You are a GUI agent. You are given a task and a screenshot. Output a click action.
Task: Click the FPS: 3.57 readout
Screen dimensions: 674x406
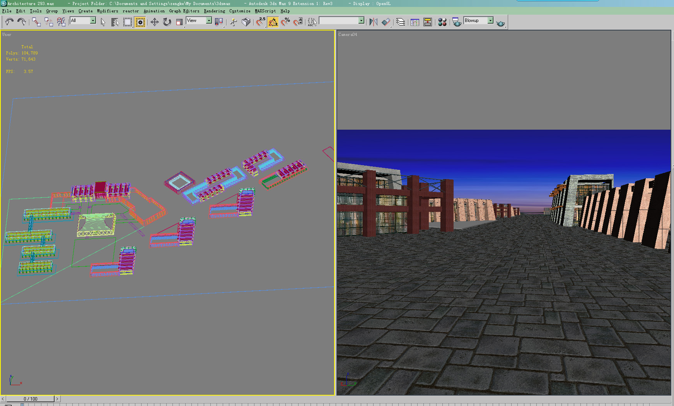[x=19, y=71]
